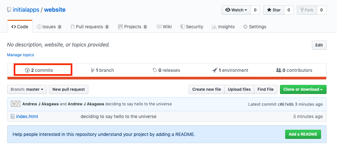Click the rocket icon beside 1 environment
This screenshot has width=337, height=160.
214,70
